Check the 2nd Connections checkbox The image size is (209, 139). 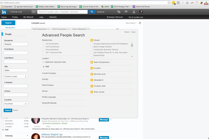tap(44, 47)
